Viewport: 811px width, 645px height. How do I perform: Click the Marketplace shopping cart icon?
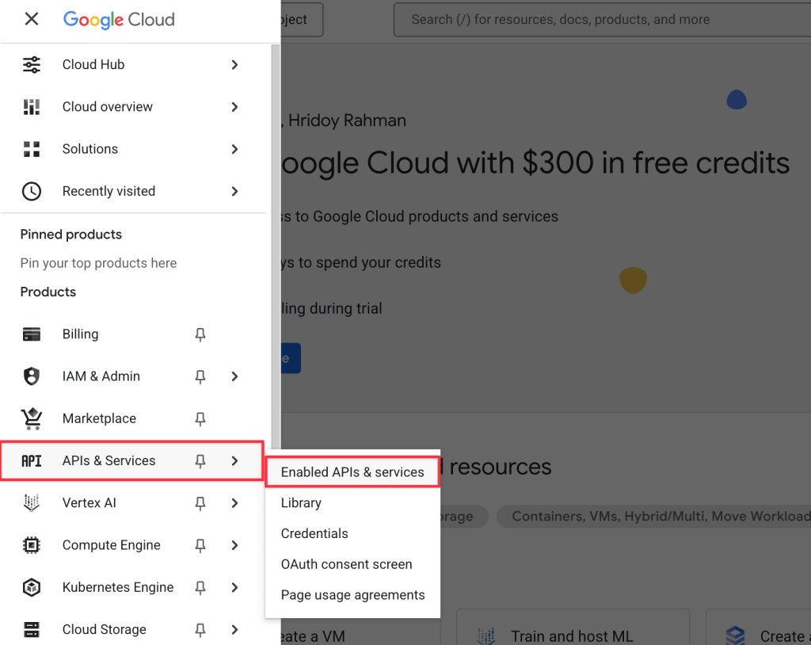[32, 418]
